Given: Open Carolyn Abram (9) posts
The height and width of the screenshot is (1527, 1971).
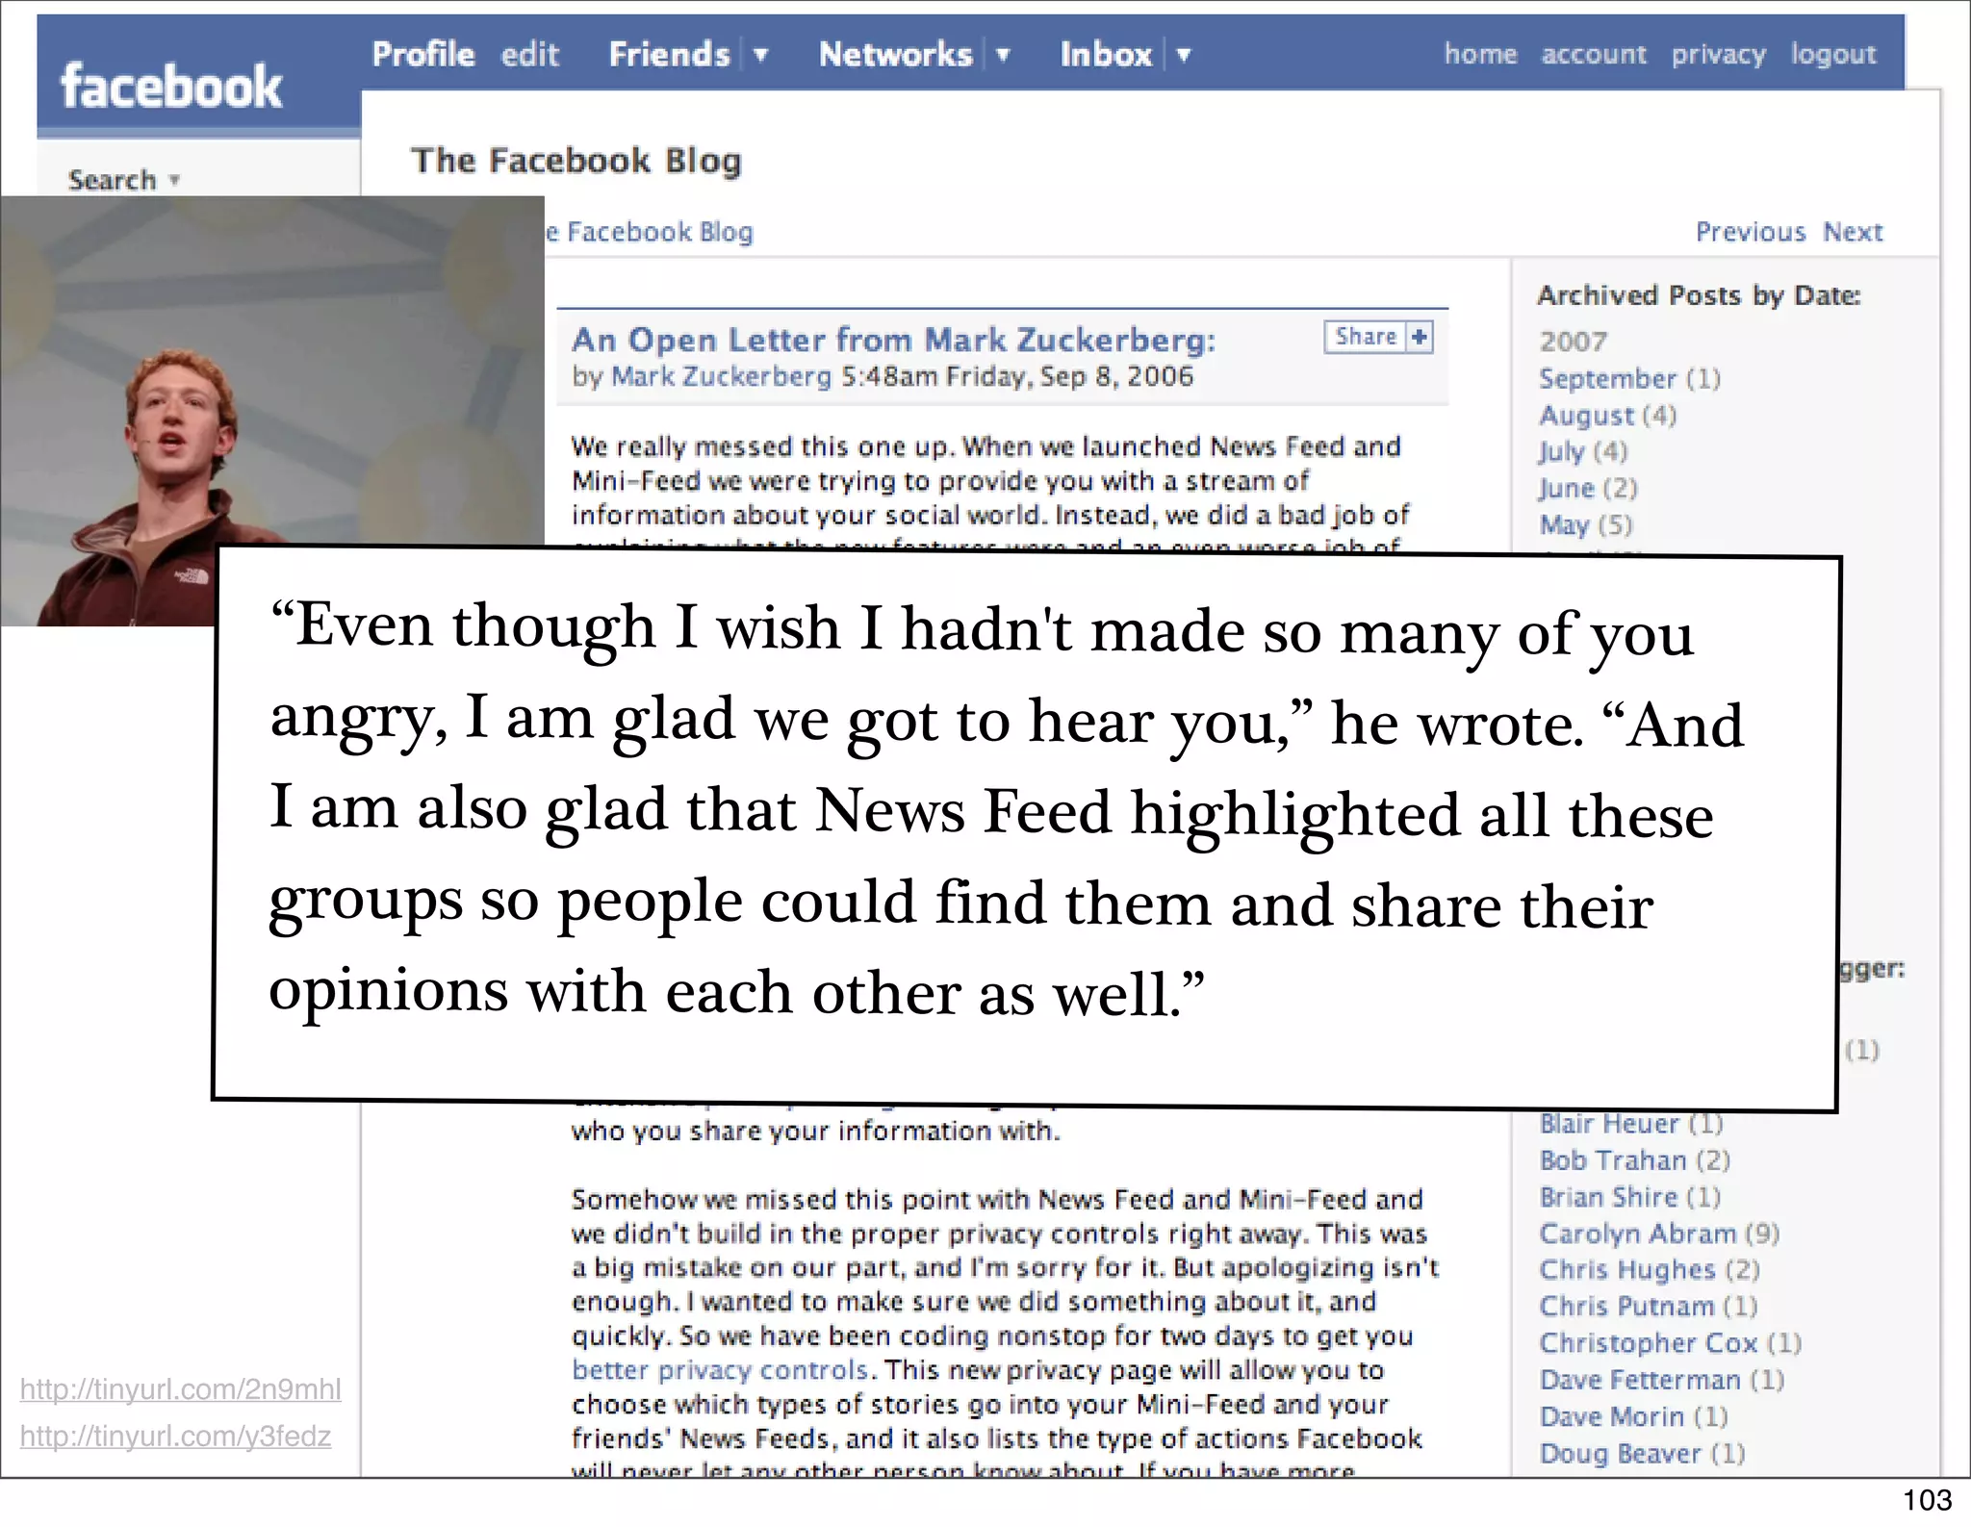Looking at the screenshot, I should coord(1659,1234).
